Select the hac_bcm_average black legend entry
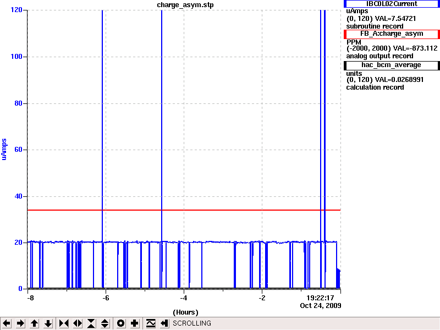 [x=392, y=65]
